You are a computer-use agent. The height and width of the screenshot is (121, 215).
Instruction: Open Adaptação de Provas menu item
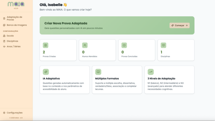click(x=16, y=18)
